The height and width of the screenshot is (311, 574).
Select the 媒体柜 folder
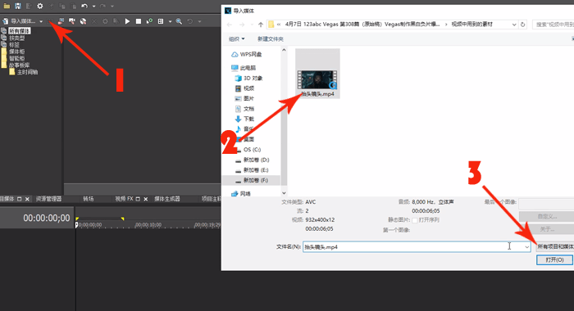(17, 52)
